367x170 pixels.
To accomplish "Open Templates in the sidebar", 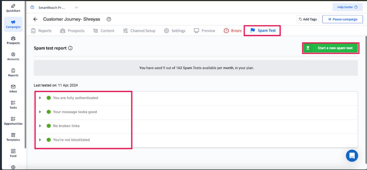I will 13,137.
